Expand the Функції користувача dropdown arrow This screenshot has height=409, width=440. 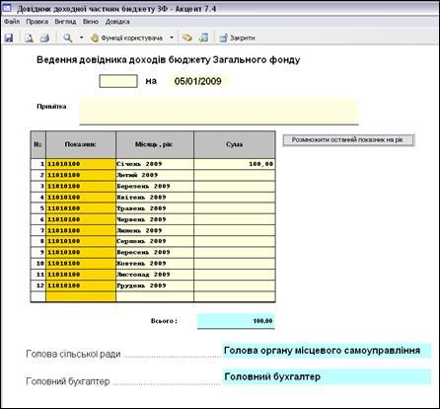tap(172, 38)
